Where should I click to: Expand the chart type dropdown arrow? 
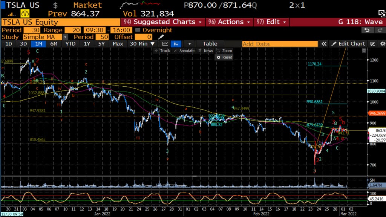189,44
